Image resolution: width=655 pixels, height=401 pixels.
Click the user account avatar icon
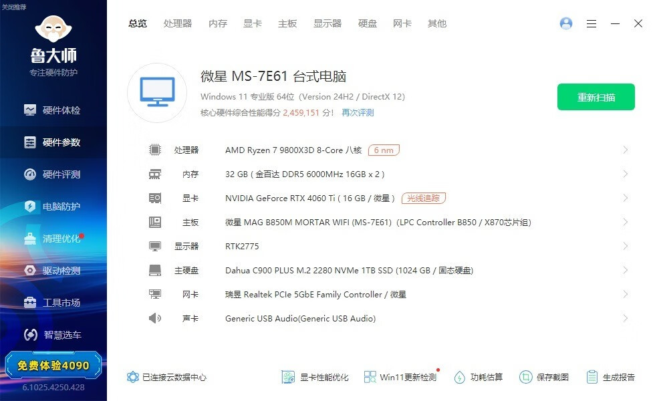click(566, 23)
